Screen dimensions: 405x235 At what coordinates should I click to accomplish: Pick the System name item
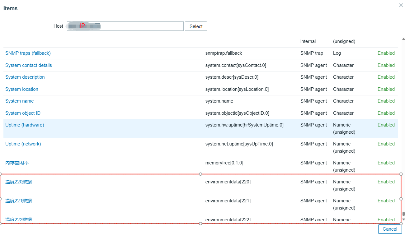20,101
